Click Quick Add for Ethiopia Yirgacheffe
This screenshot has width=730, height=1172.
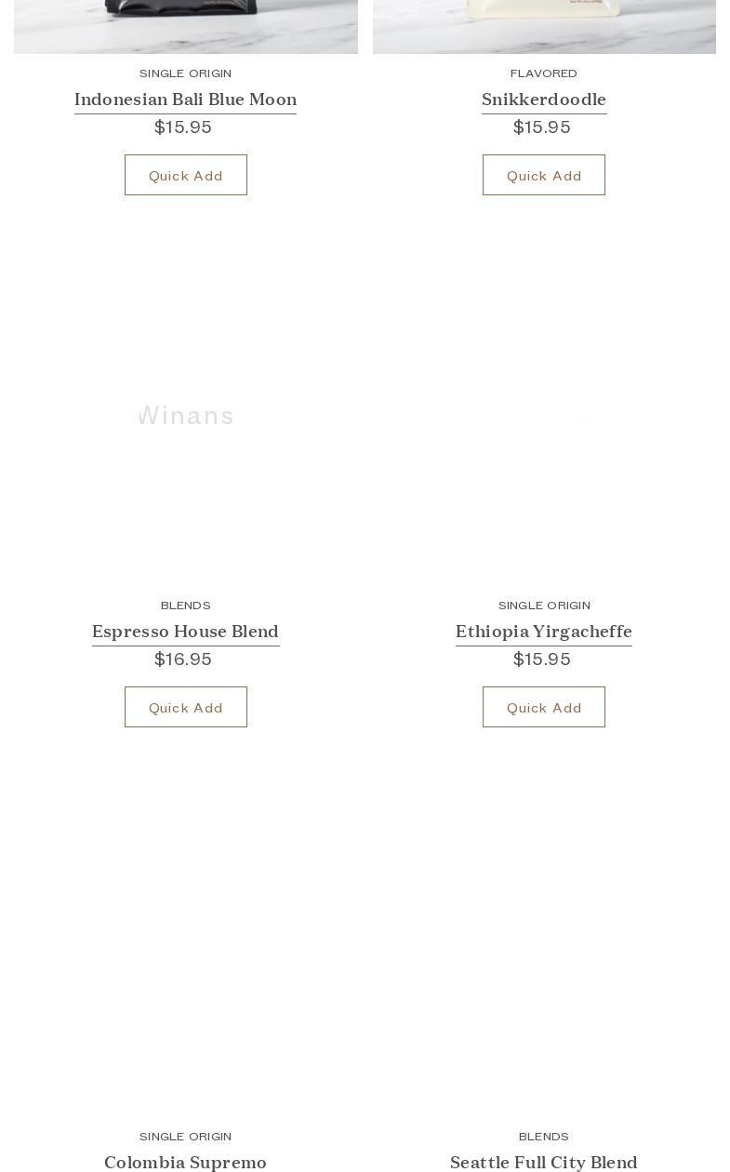pos(544,707)
